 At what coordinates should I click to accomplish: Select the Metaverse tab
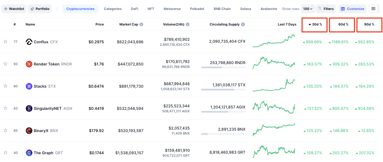[x=172, y=9]
